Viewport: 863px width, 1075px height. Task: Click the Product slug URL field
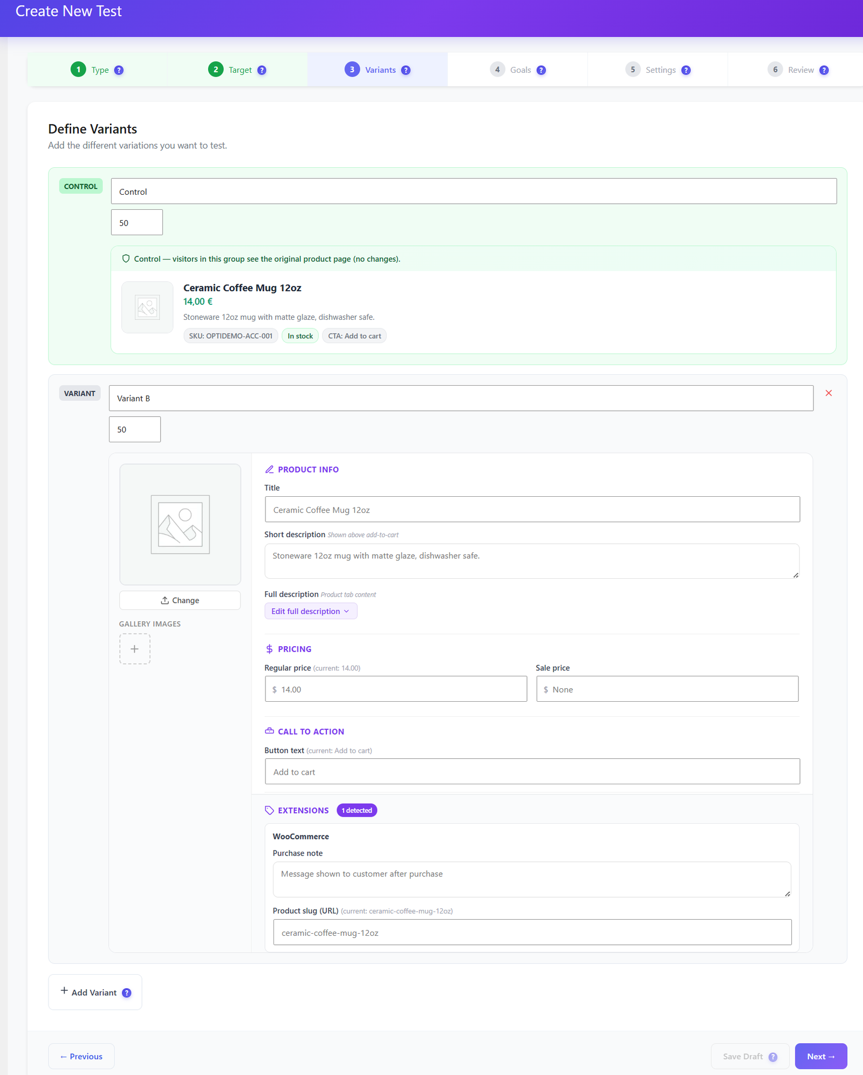(x=532, y=933)
